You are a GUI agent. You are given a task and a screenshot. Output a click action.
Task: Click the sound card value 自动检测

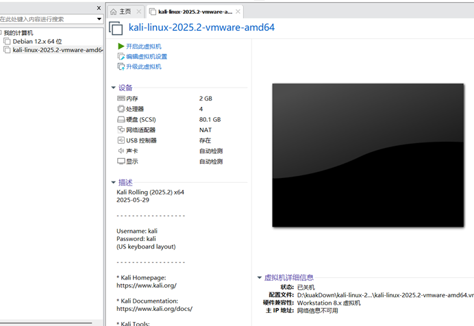click(211, 151)
